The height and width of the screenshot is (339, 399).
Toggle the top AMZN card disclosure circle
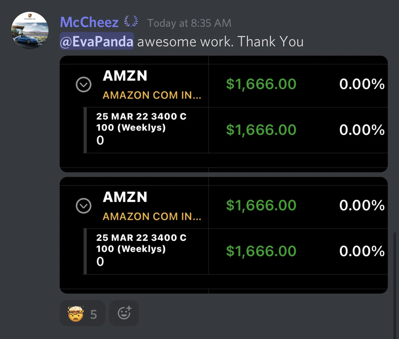(83, 84)
